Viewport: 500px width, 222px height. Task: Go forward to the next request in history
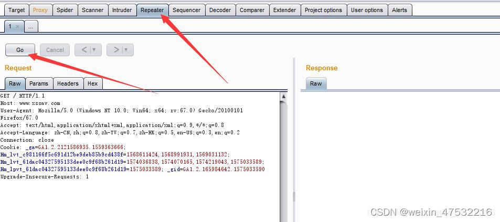click(116, 50)
